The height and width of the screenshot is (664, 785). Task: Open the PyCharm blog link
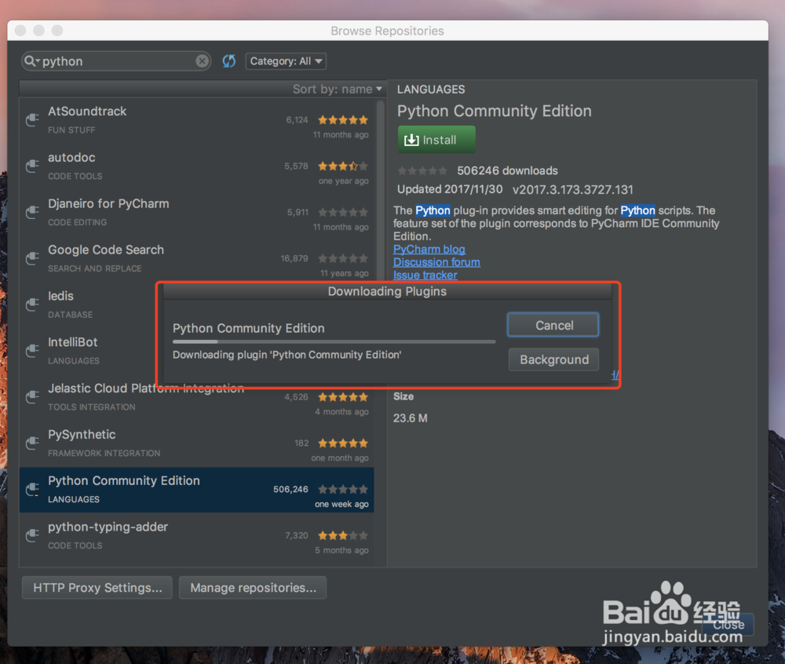tap(429, 249)
